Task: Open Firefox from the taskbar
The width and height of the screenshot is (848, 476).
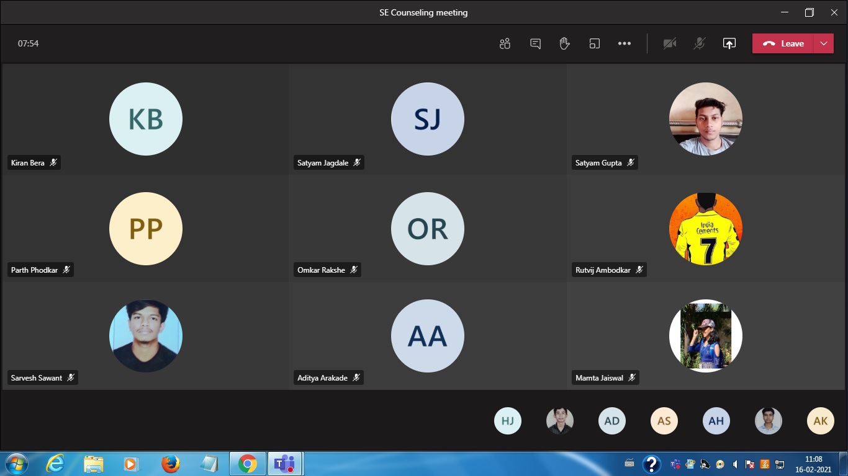Action: pyautogui.click(x=170, y=464)
